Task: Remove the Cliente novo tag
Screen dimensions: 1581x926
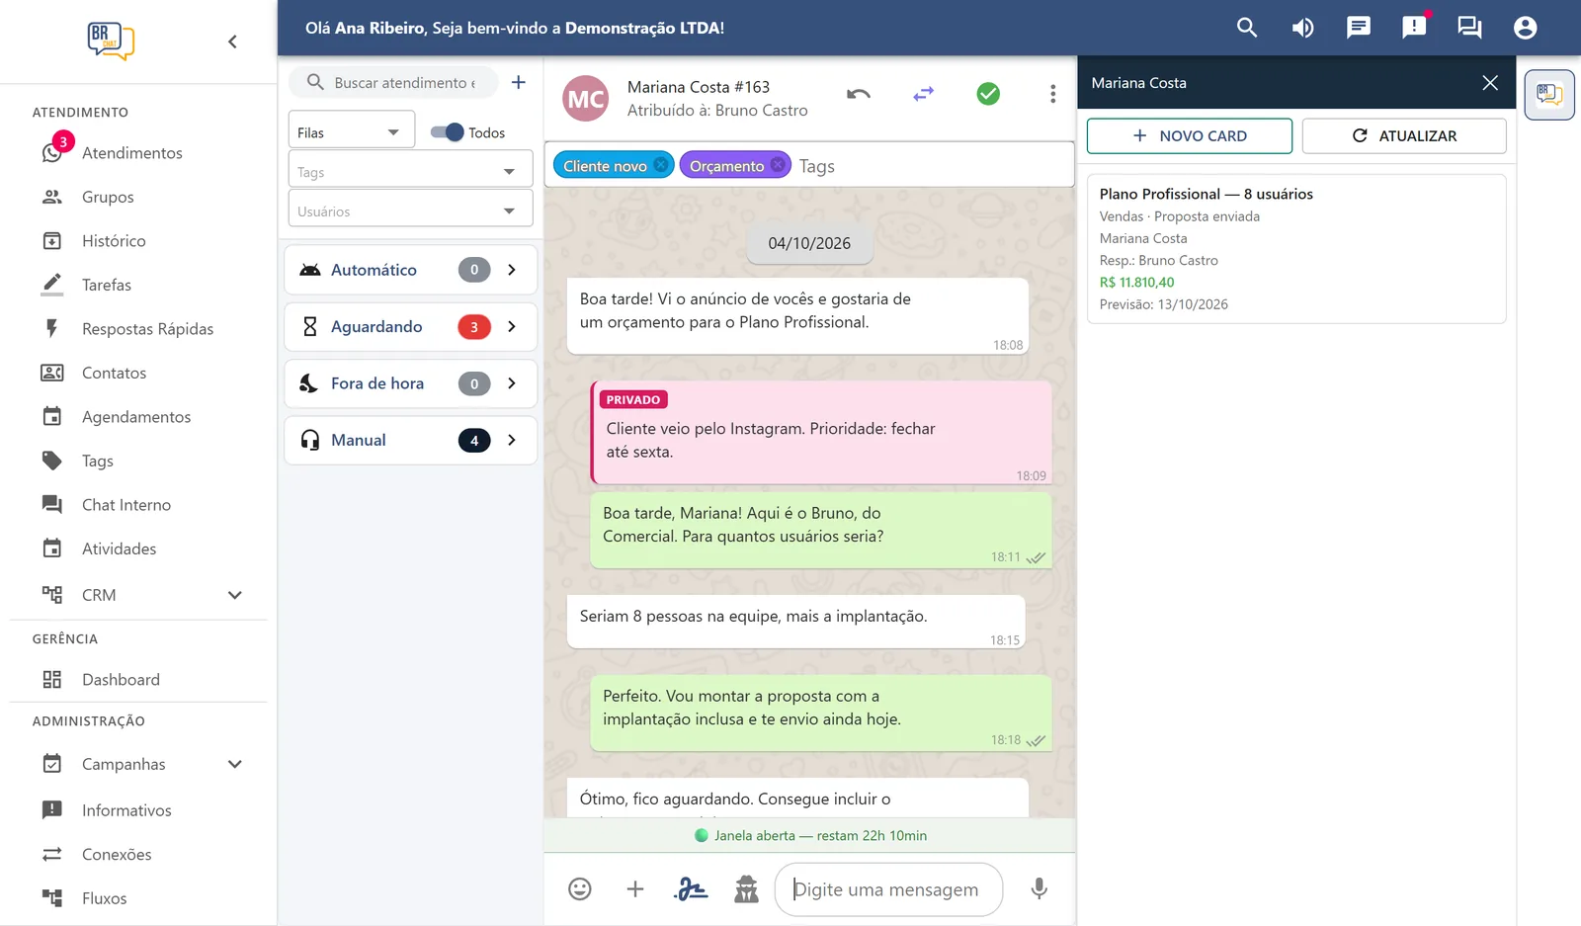Action: coord(661,165)
